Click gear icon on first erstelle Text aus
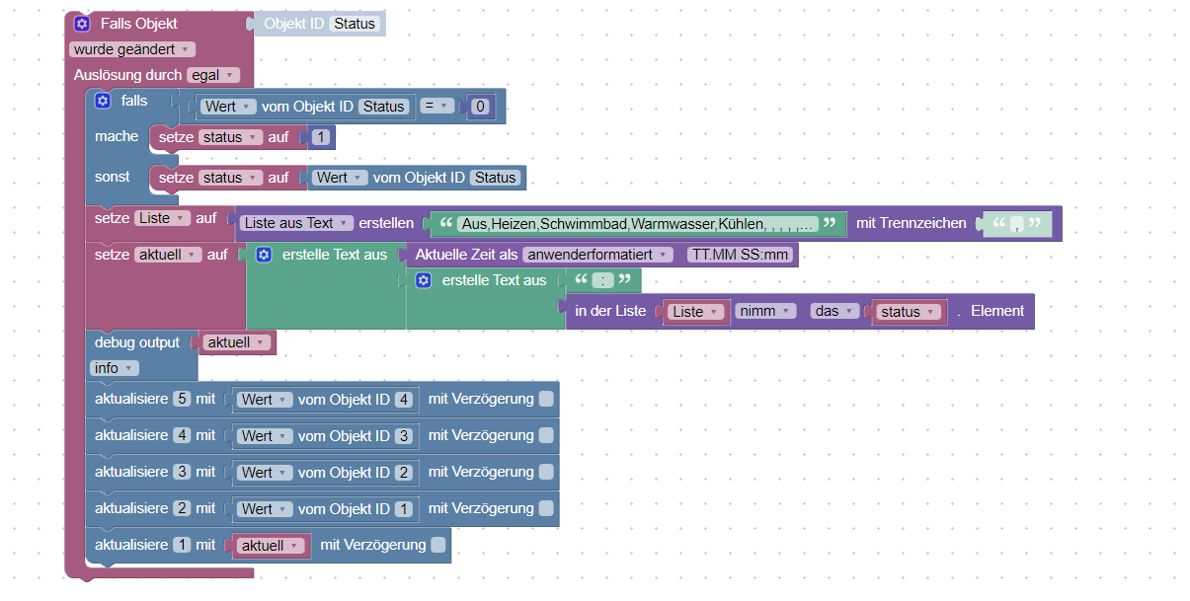The image size is (1190, 601). [264, 255]
